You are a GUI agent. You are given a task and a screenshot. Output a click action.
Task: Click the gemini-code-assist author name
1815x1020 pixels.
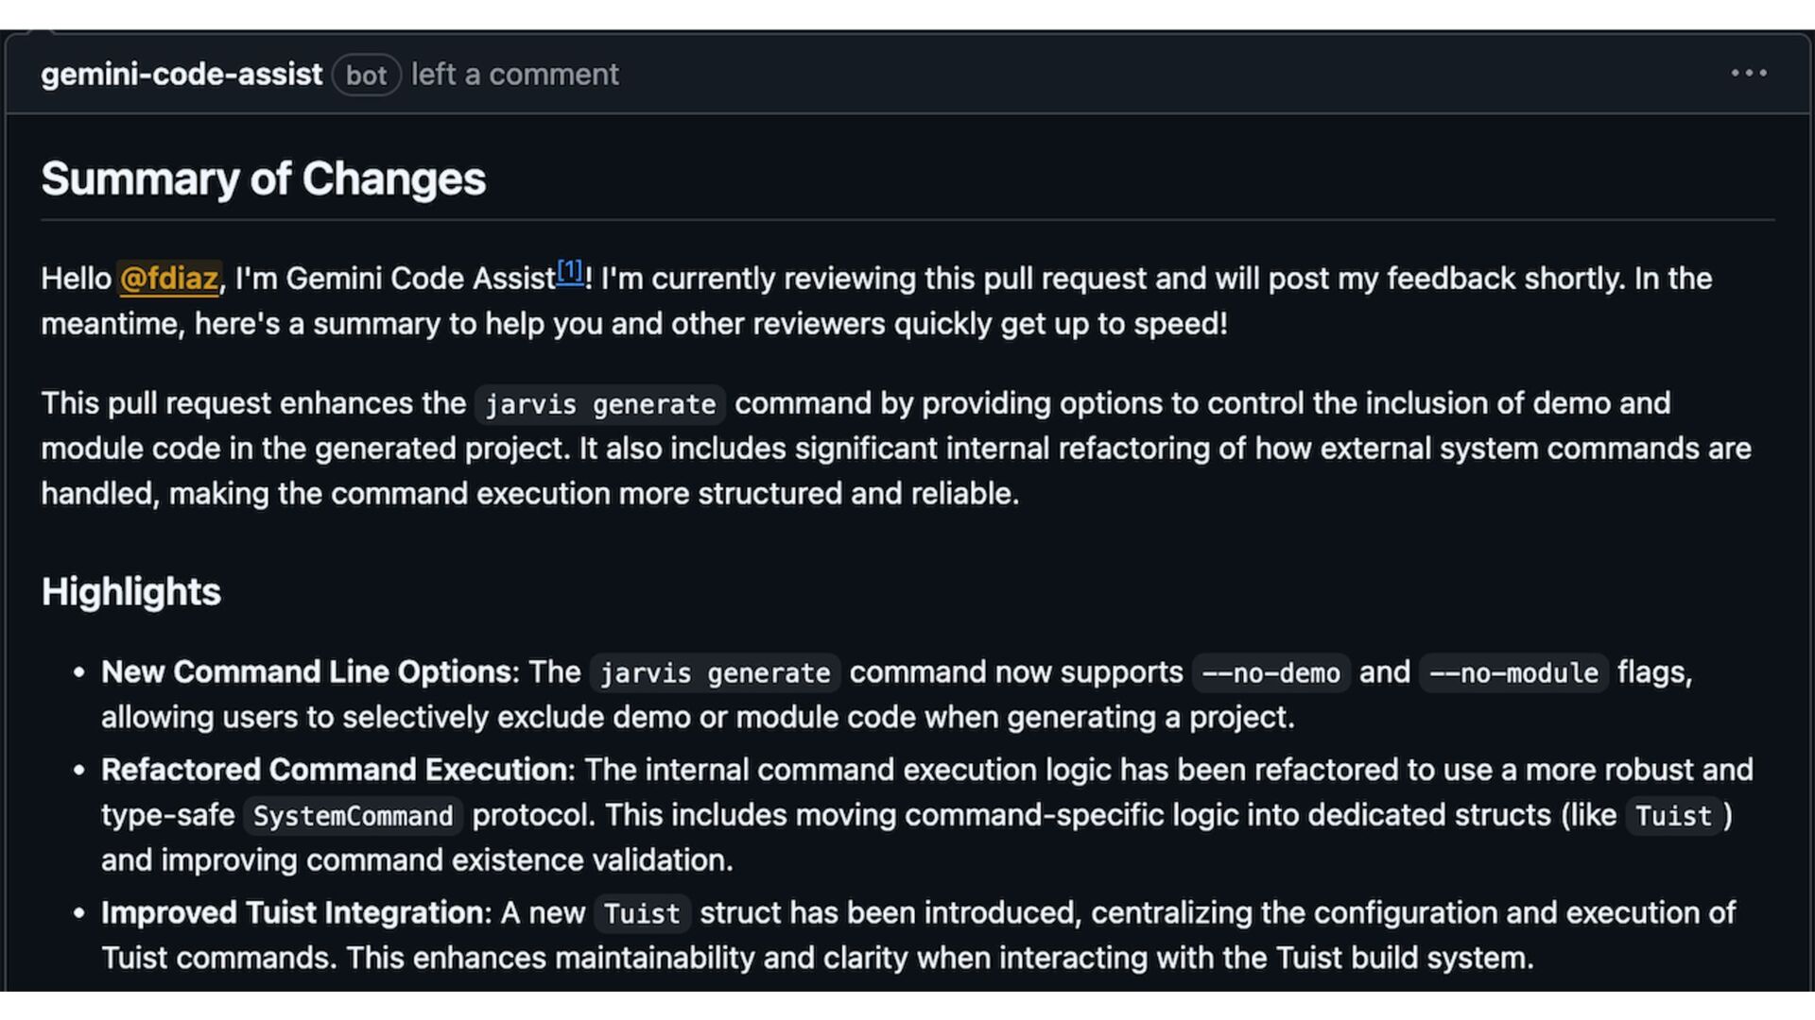pyautogui.click(x=181, y=75)
